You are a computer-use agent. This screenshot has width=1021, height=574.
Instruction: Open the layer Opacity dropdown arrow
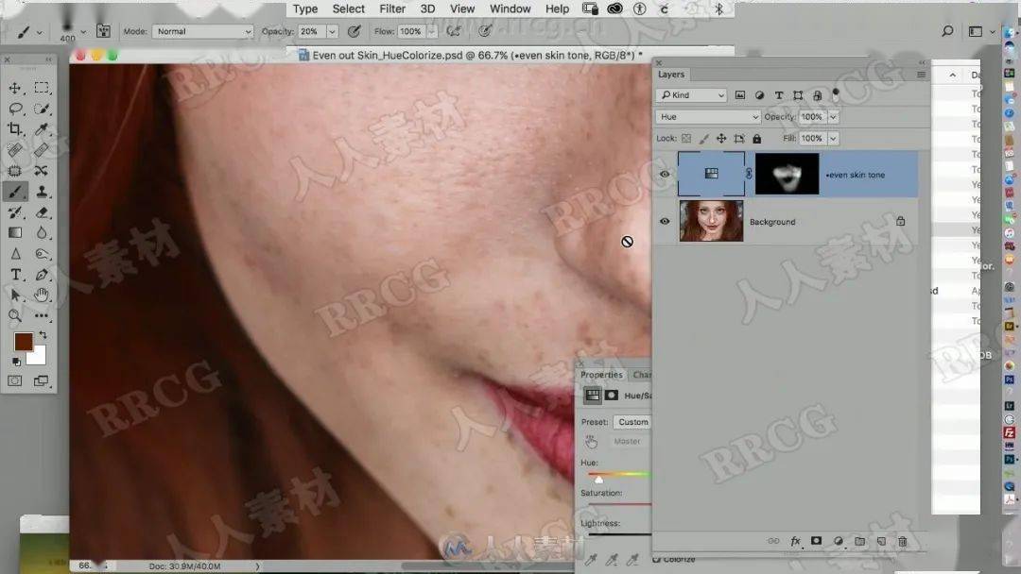click(833, 117)
